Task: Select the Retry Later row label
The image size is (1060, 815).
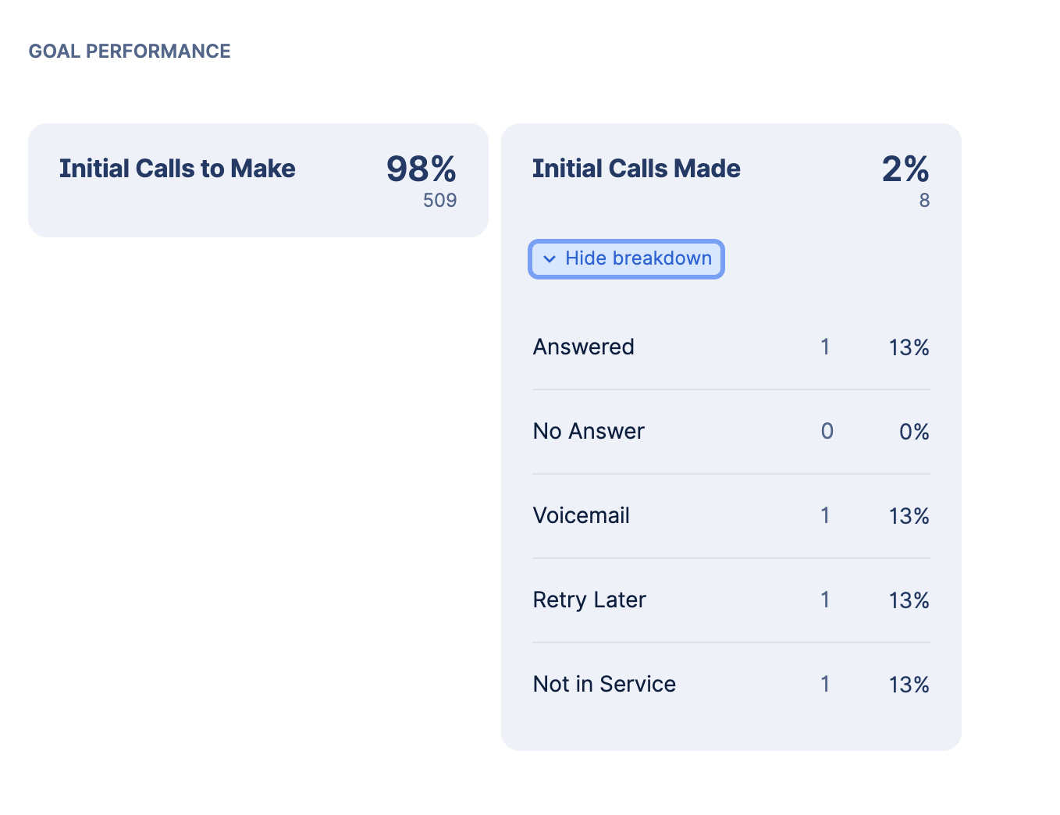Action: (589, 600)
